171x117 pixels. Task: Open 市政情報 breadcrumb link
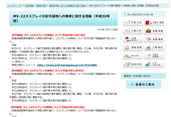29,5
